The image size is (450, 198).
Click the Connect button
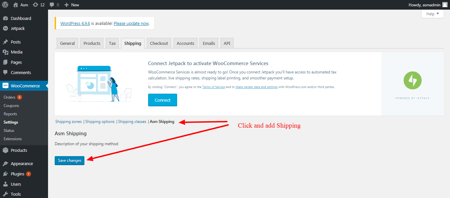(162, 100)
